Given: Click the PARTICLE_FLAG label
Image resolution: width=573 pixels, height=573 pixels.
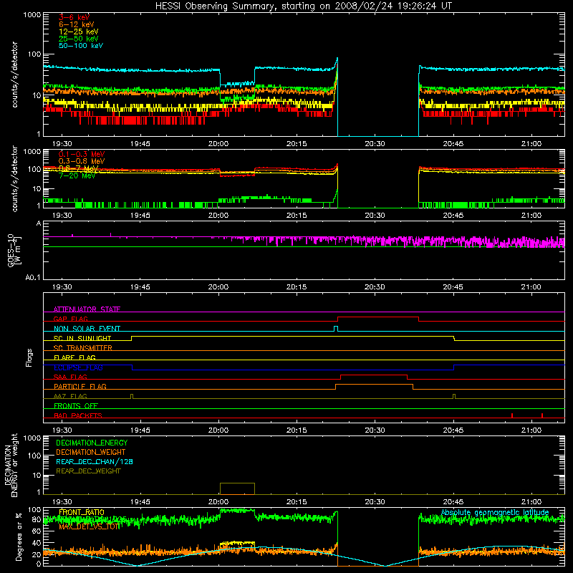Looking at the screenshot, I should pos(80,386).
